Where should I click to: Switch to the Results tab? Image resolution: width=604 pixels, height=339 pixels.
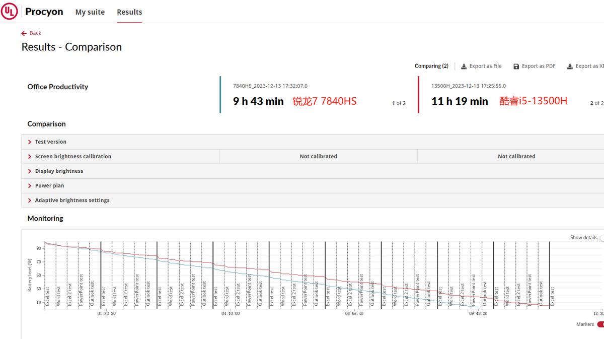click(129, 12)
